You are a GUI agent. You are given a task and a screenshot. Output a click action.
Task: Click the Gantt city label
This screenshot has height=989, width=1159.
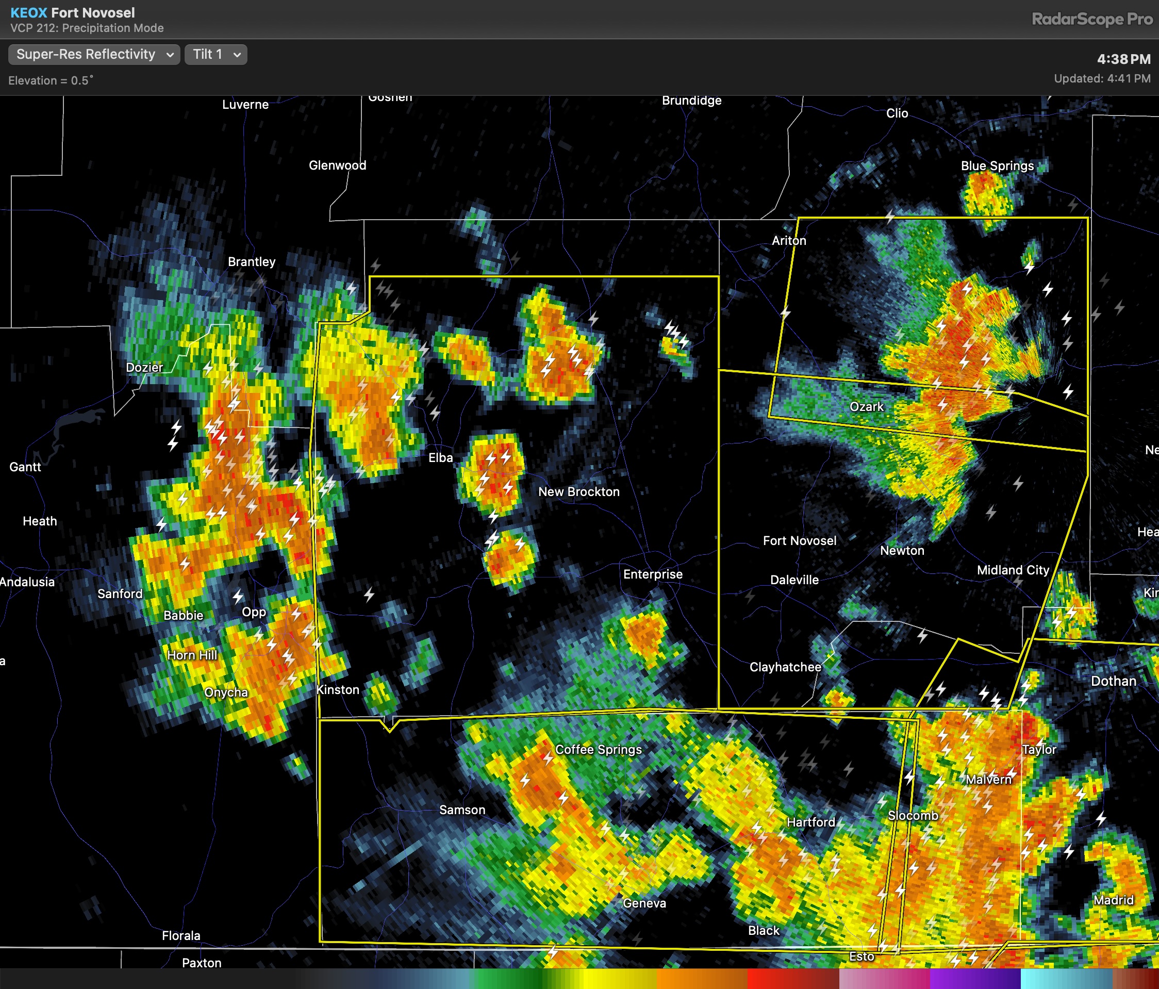tap(25, 467)
